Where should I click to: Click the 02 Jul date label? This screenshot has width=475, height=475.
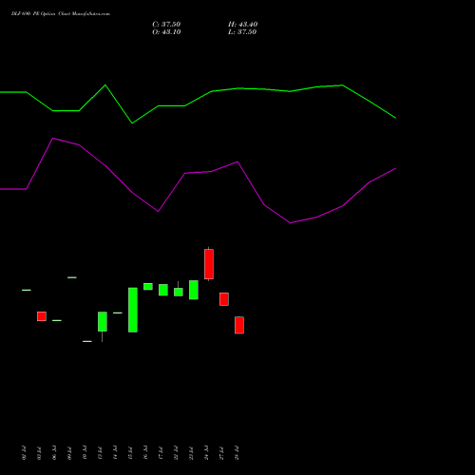click(24, 453)
